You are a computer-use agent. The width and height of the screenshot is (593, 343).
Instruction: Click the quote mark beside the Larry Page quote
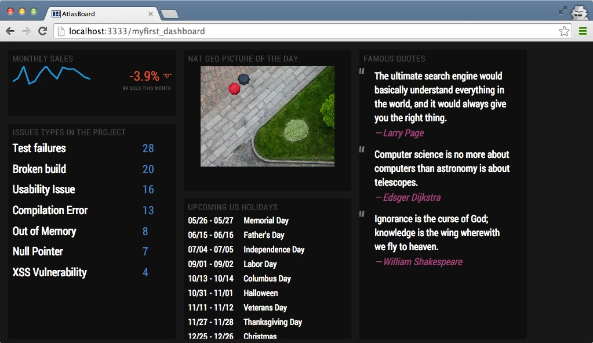[x=362, y=71]
